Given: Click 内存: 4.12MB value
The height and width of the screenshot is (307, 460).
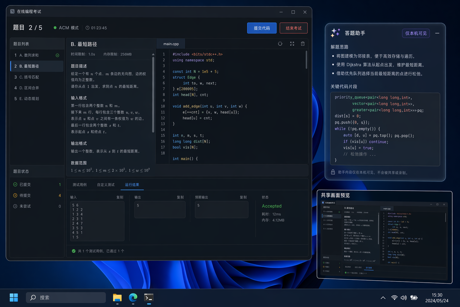Looking at the screenshot, I should tap(273, 220).
